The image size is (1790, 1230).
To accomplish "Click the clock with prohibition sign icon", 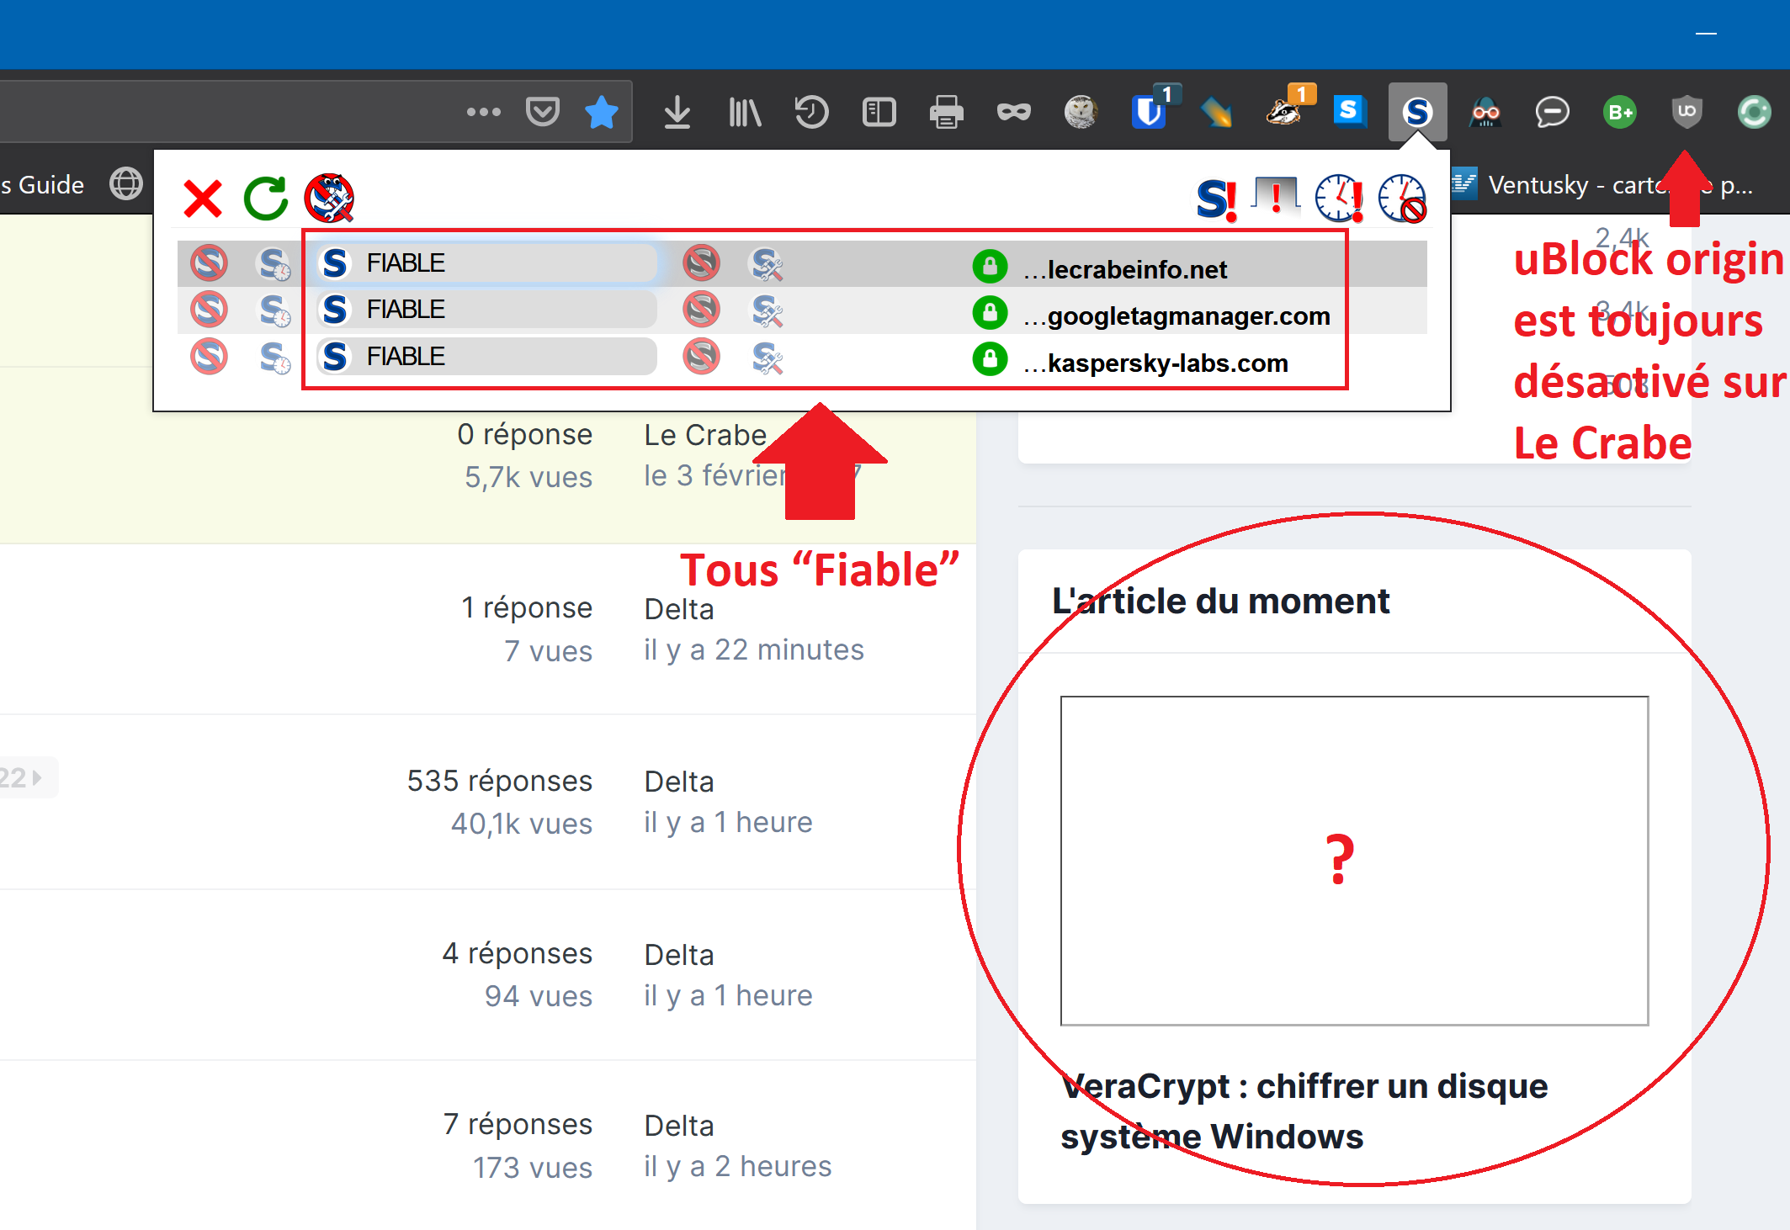I will pos(1403,199).
